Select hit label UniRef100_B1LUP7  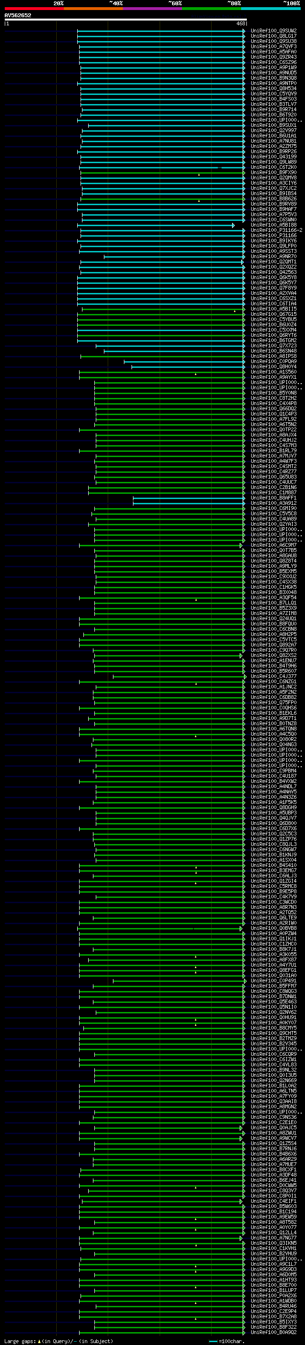[x=274, y=1290]
